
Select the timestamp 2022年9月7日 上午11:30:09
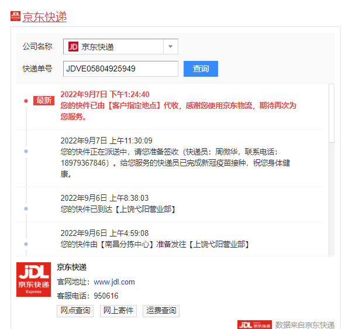click(x=106, y=140)
